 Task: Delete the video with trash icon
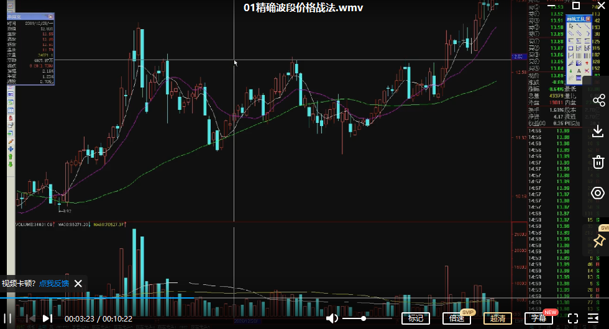tap(598, 162)
